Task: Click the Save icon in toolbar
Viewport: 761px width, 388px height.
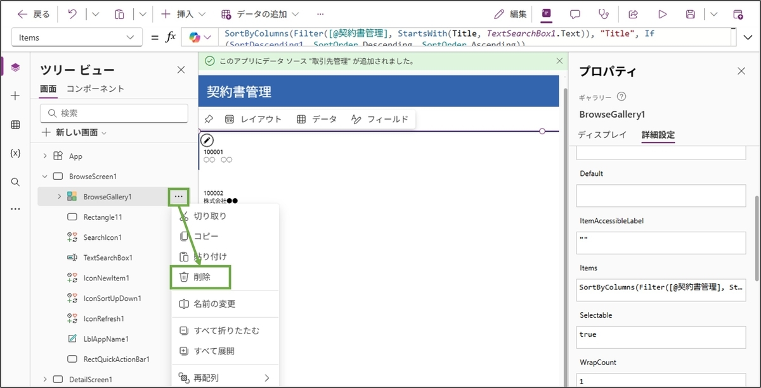Action: [691, 14]
